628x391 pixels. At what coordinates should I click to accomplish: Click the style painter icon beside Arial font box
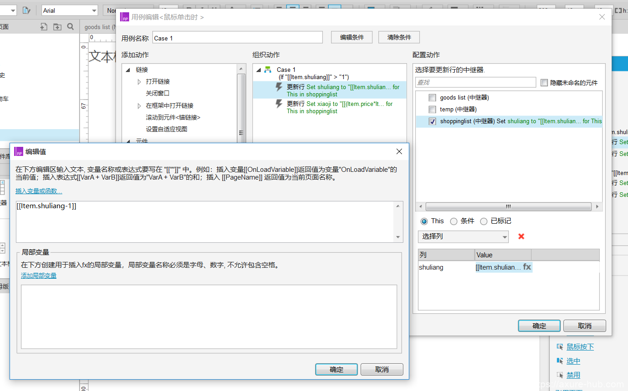click(x=26, y=10)
